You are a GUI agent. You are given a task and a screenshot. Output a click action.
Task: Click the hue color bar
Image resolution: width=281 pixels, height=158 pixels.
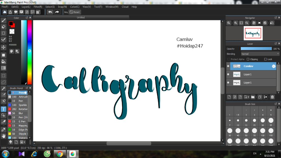pyautogui.click(x=30, y=52)
